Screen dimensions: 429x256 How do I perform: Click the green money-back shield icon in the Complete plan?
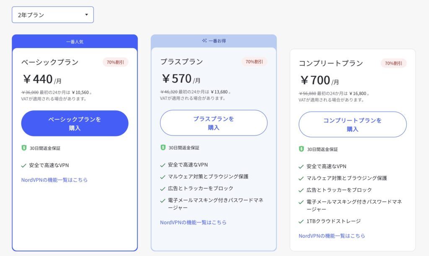302,149
